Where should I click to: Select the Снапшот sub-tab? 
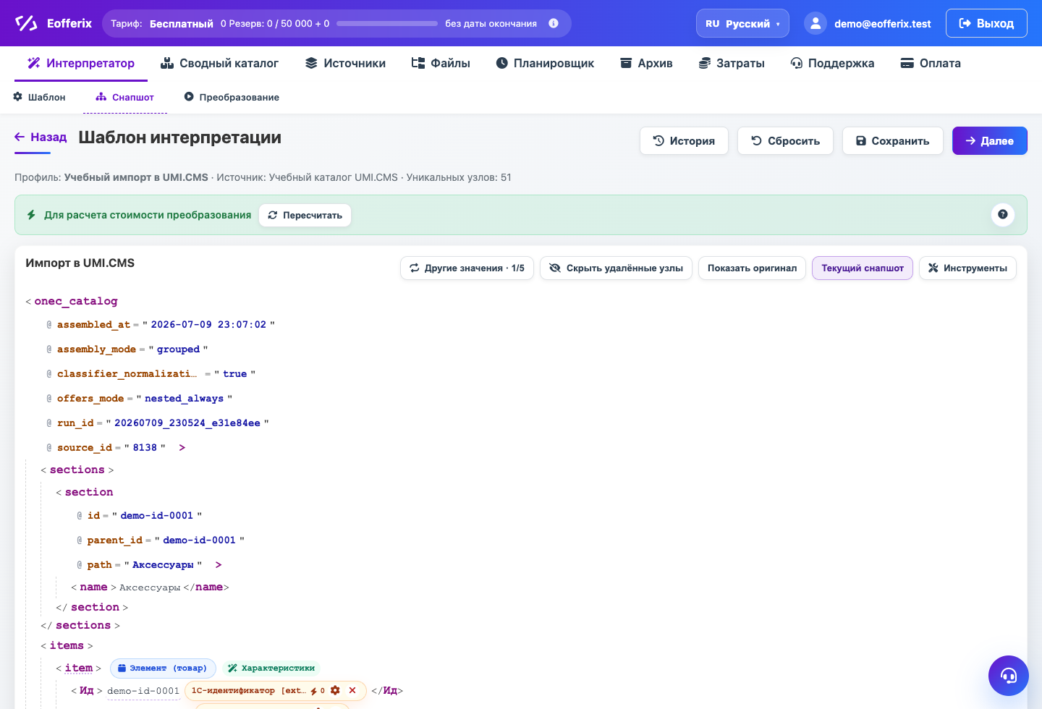click(125, 97)
